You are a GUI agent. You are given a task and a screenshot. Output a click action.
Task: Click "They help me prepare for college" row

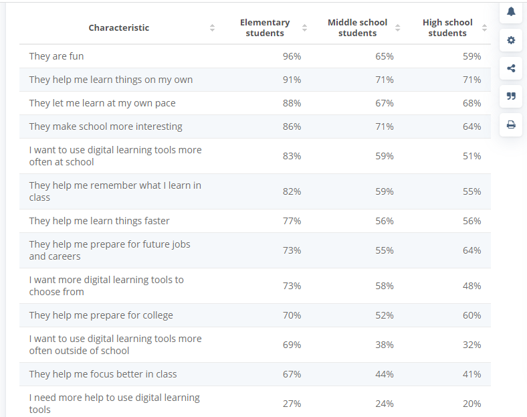(101, 315)
